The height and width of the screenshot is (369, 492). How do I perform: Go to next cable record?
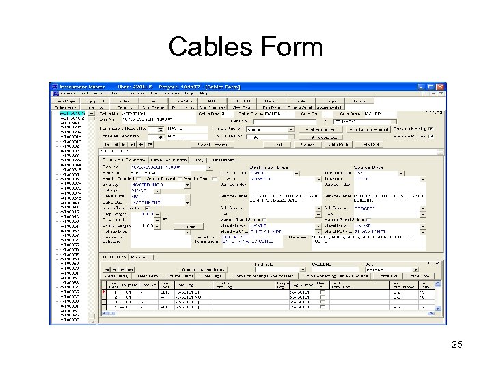point(124,145)
